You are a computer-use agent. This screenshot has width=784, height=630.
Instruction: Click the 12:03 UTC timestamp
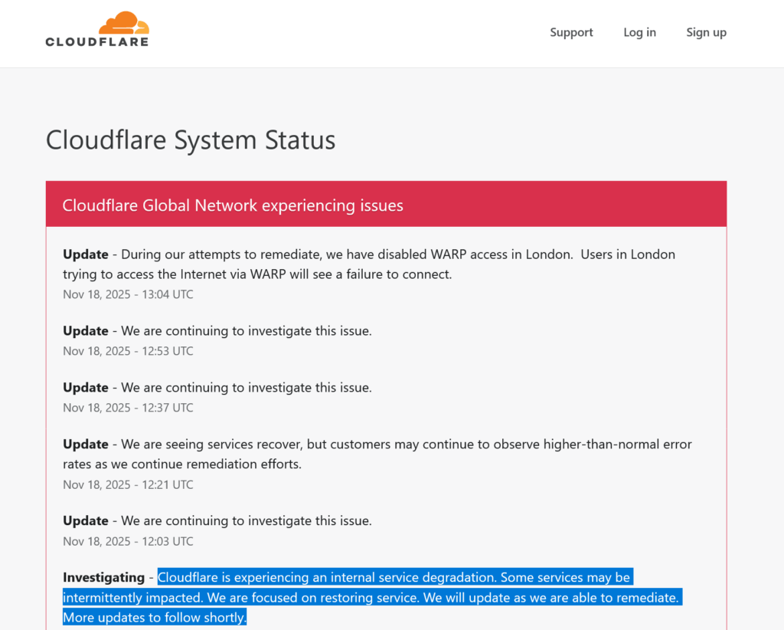[128, 541]
